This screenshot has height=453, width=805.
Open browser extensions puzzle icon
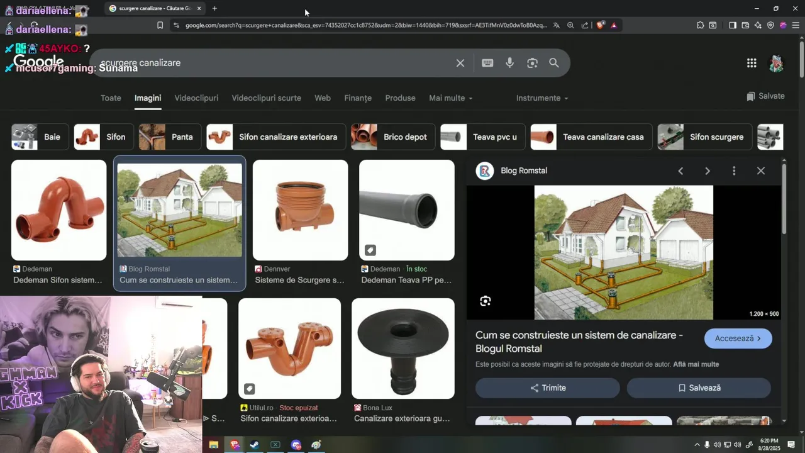[700, 25]
